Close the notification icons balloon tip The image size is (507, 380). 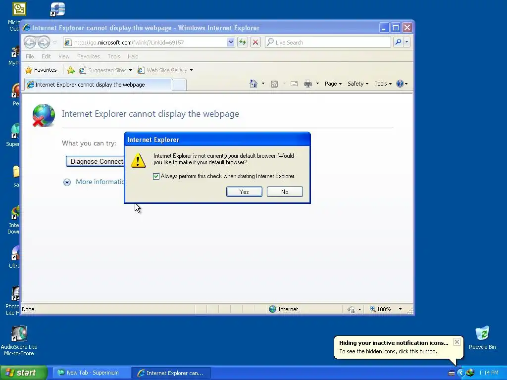(456, 342)
